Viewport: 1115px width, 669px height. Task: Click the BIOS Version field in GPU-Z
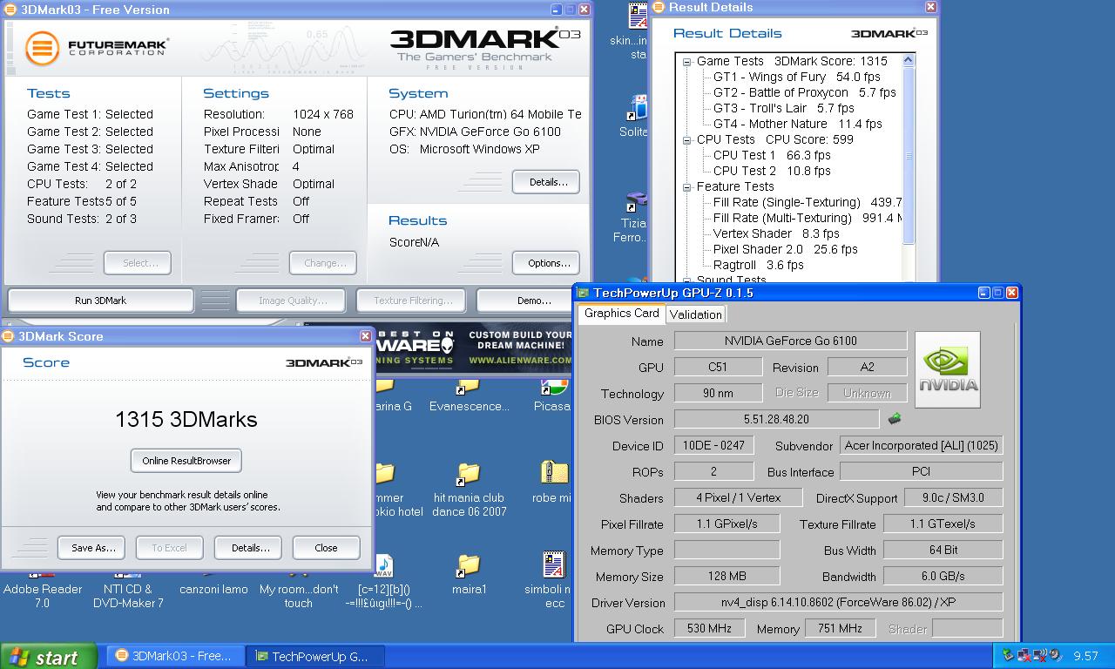click(776, 419)
